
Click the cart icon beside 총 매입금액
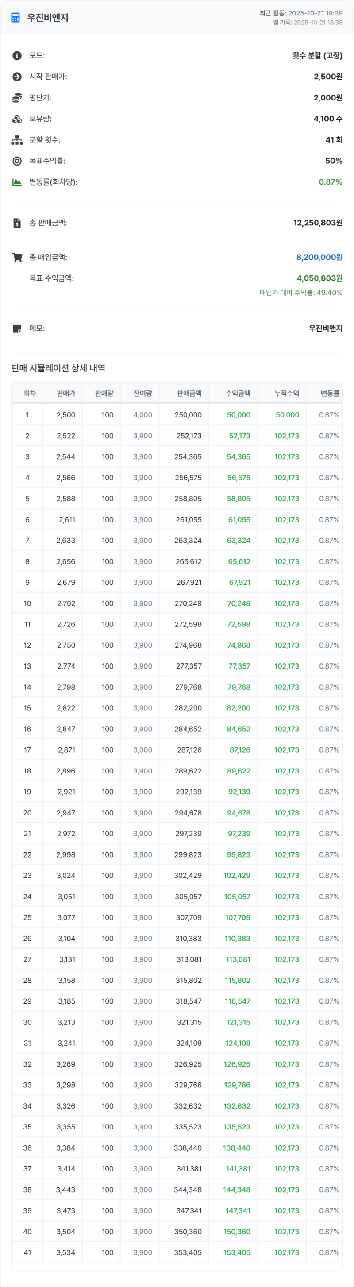(x=17, y=257)
